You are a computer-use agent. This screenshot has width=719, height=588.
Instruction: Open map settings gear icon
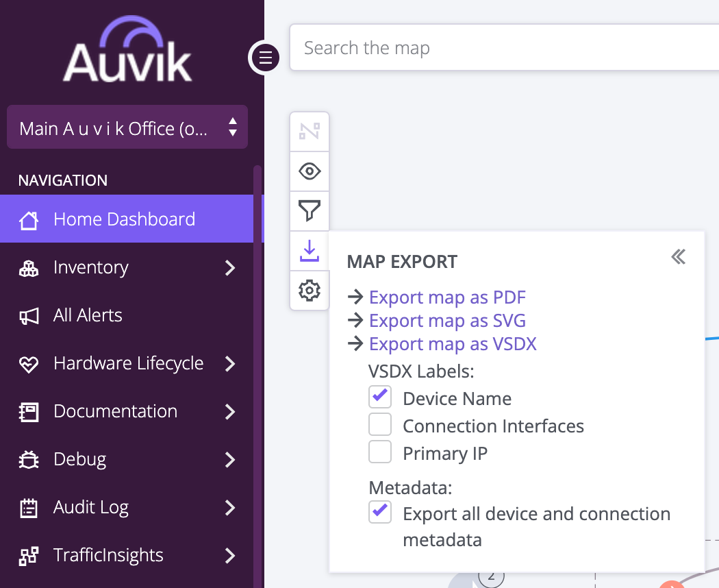(310, 291)
